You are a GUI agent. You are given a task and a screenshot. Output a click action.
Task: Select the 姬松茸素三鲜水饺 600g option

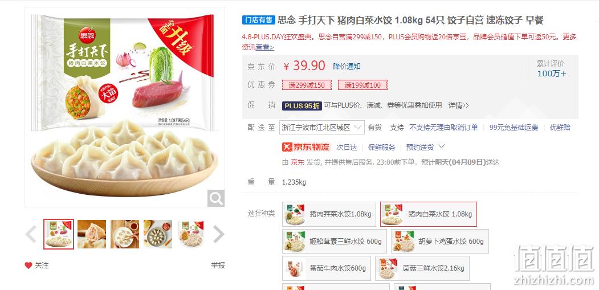334,241
